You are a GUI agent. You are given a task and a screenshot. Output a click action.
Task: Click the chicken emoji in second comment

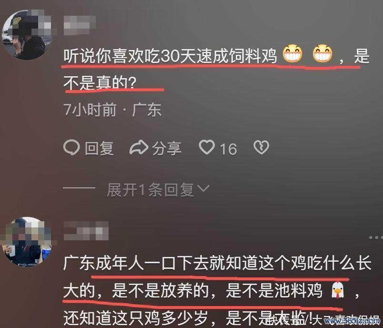point(338,290)
